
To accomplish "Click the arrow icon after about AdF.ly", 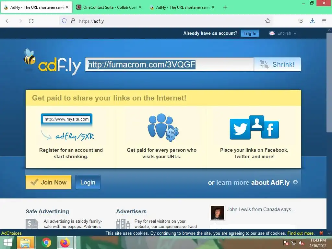I will pos(295,182).
